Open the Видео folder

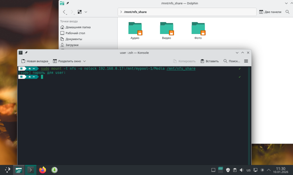coord(167,31)
